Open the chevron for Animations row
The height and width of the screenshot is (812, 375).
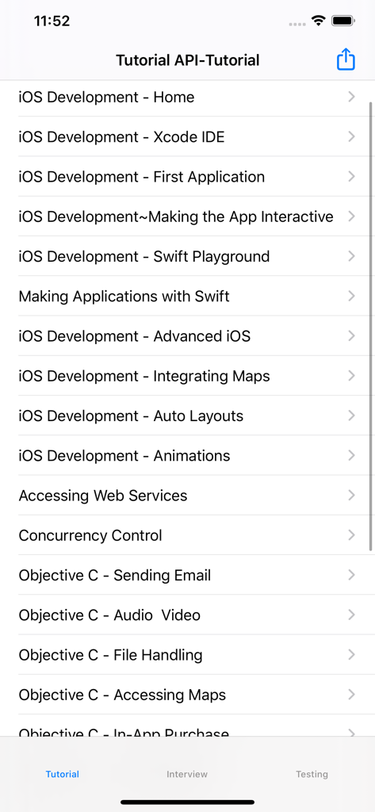click(x=352, y=456)
